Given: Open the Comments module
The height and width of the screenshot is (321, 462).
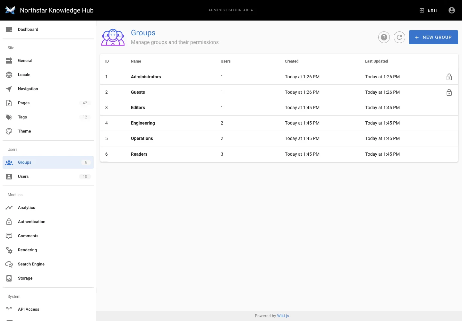Looking at the screenshot, I should pyautogui.click(x=48, y=236).
